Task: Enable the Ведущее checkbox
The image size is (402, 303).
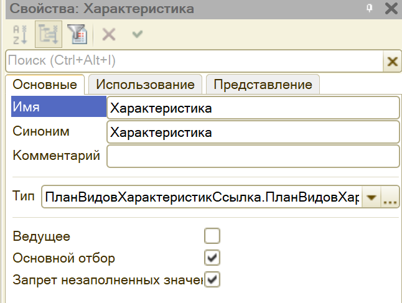Action: coord(213,236)
